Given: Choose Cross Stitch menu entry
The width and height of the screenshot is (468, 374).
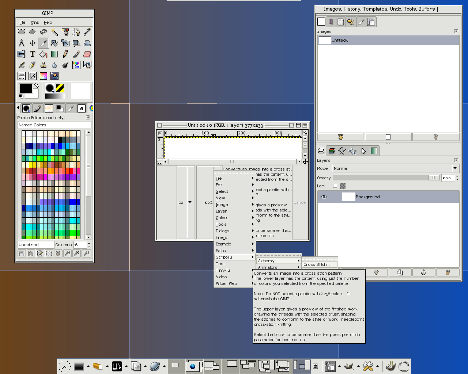Looking at the screenshot, I should [x=320, y=264].
